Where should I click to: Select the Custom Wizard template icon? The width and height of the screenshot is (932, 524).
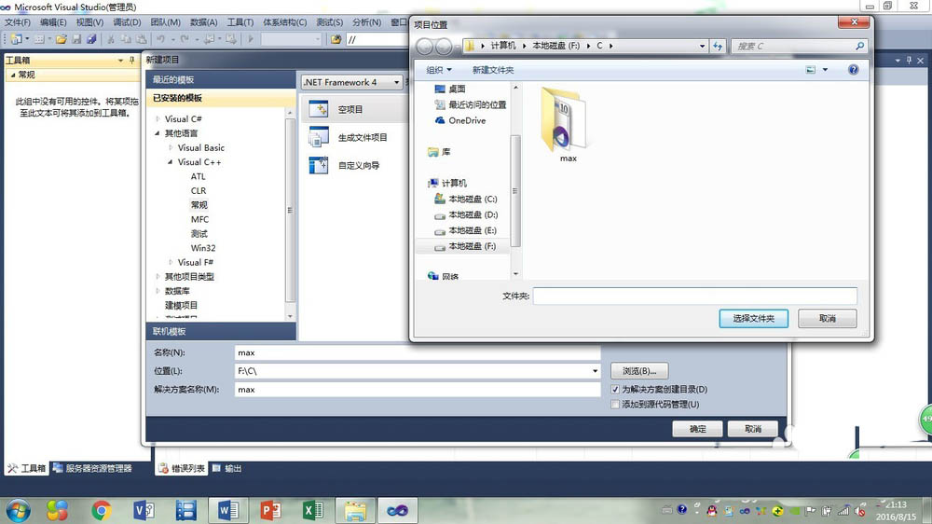(319, 165)
